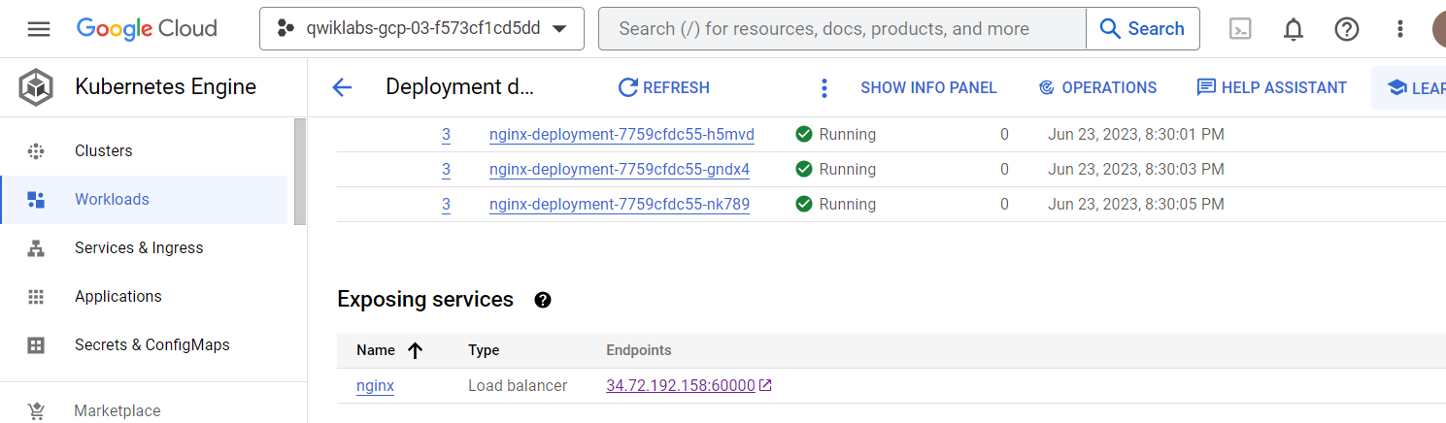Click the external link icon beside endpoint
The width and height of the screenshot is (1446, 423).
(765, 385)
